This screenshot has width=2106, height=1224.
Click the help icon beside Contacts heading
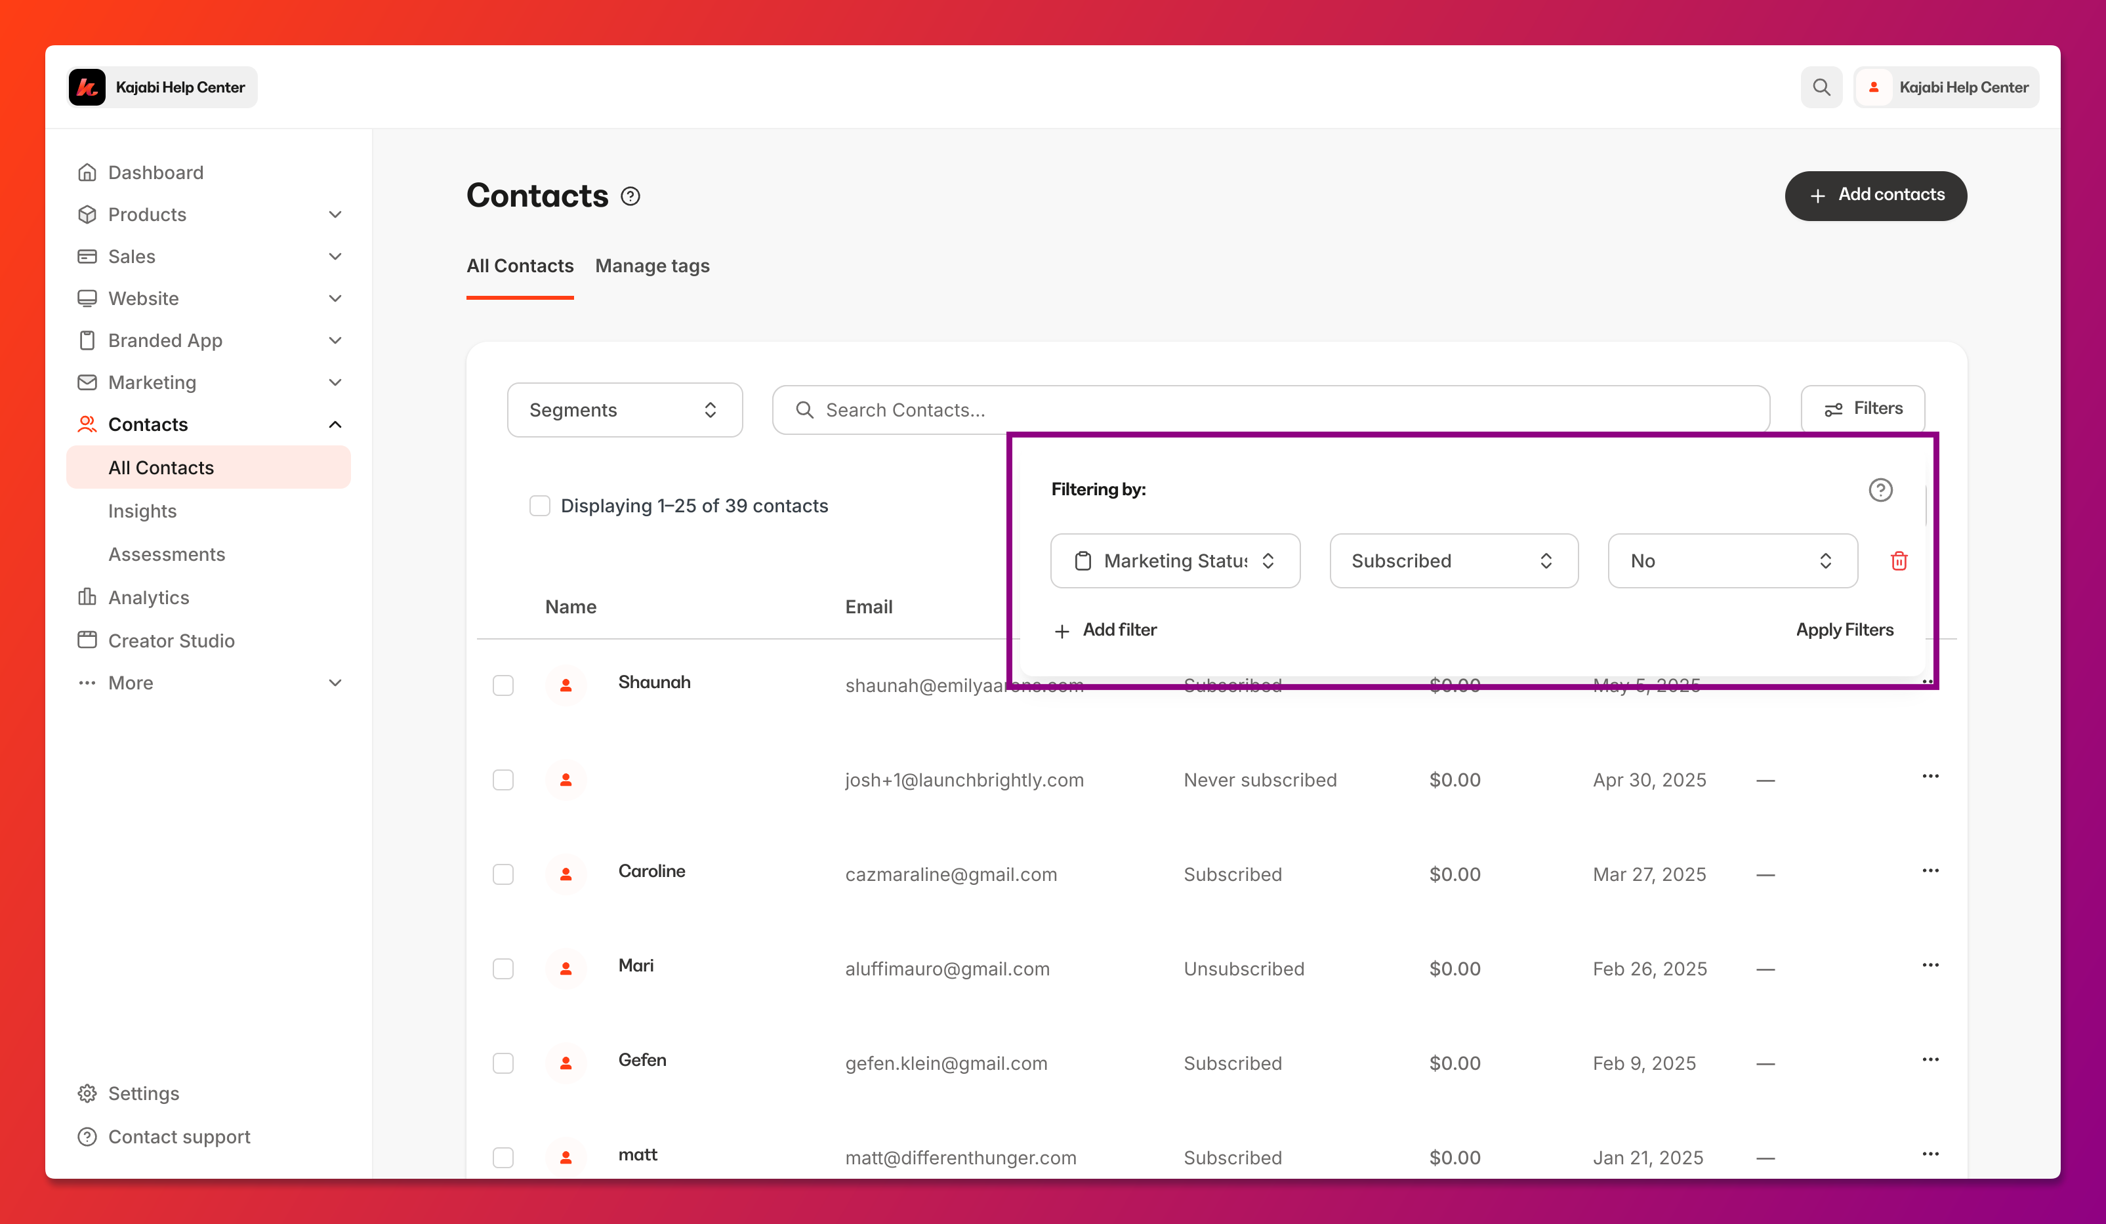[631, 196]
